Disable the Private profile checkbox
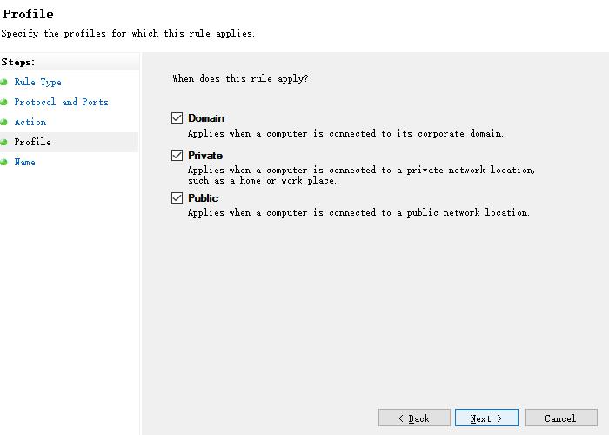The width and height of the screenshot is (609, 435). tap(177, 156)
